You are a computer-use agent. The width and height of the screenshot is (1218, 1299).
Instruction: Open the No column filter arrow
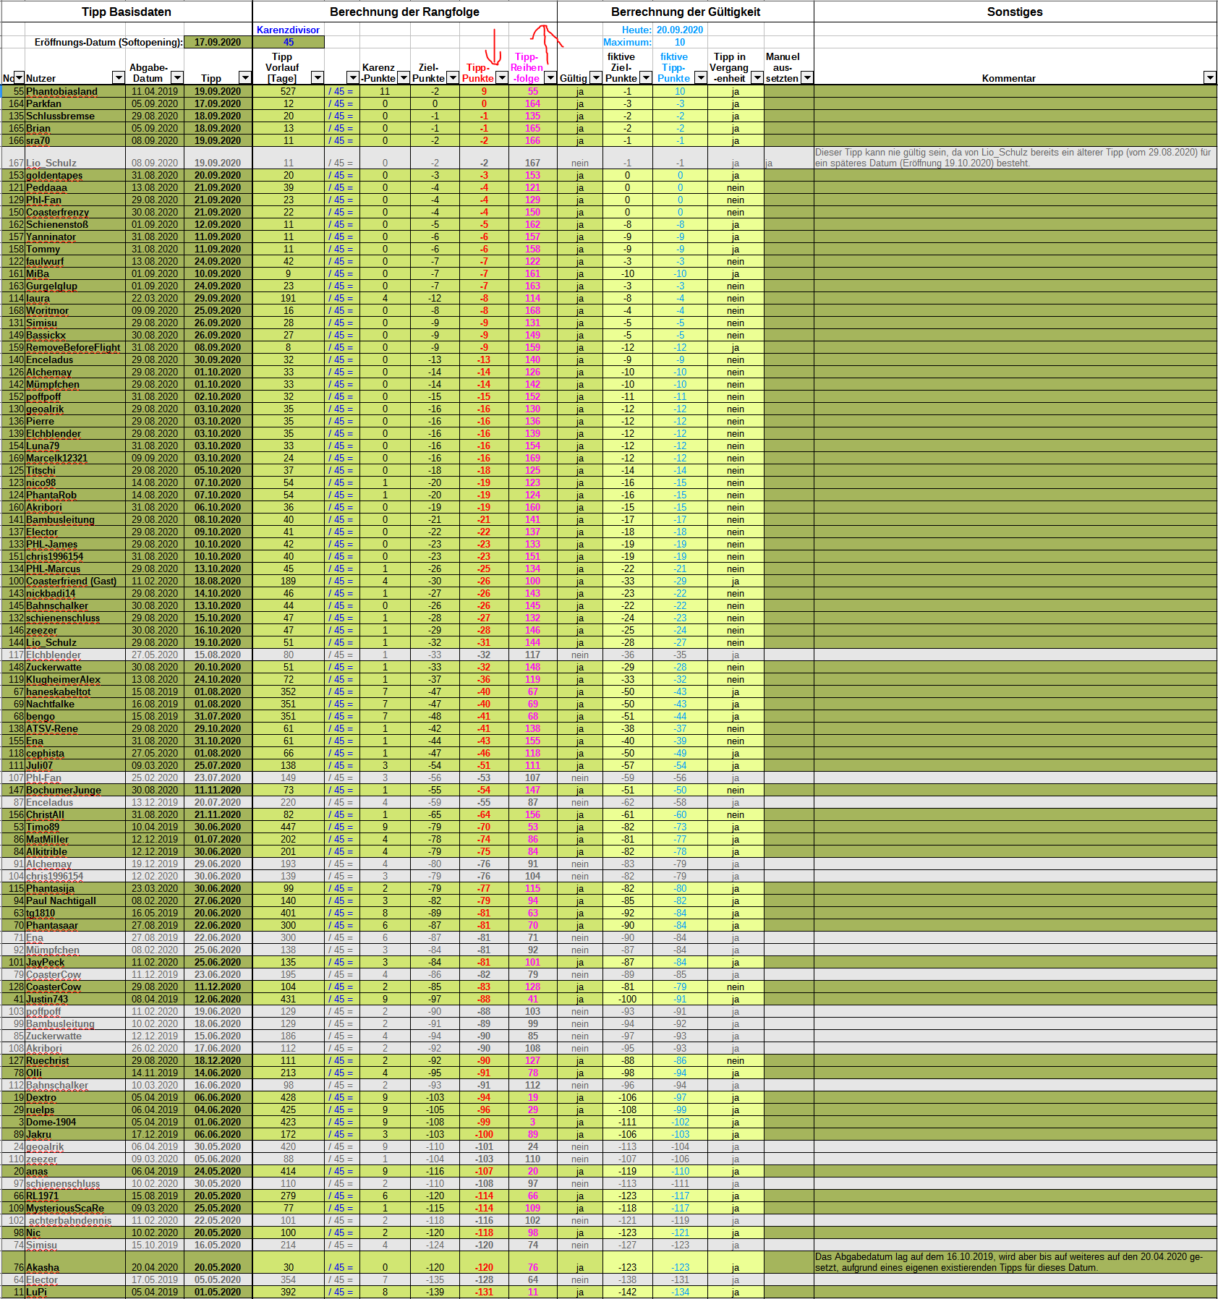(19, 78)
